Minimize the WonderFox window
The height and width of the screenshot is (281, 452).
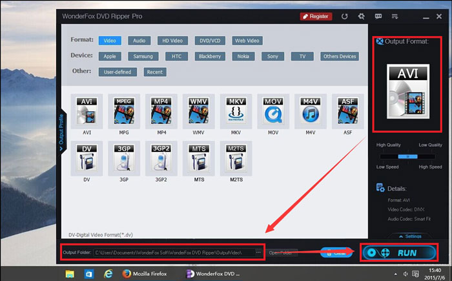point(426,17)
